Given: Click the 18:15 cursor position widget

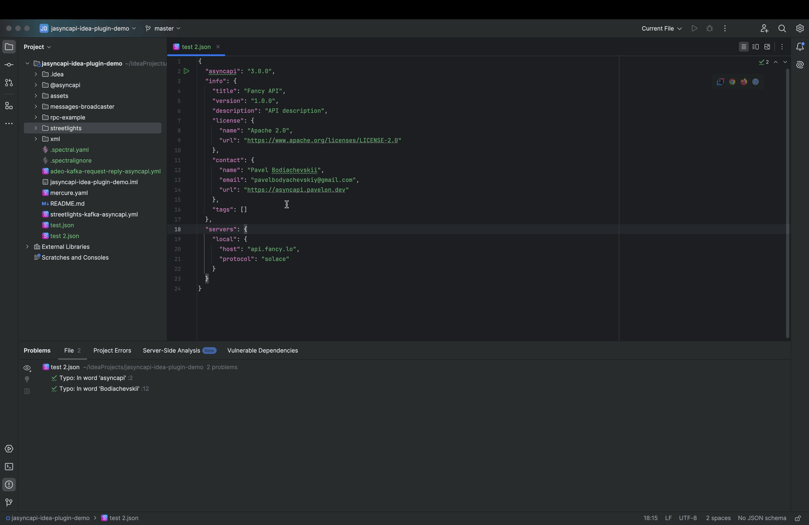Looking at the screenshot, I should 650,518.
